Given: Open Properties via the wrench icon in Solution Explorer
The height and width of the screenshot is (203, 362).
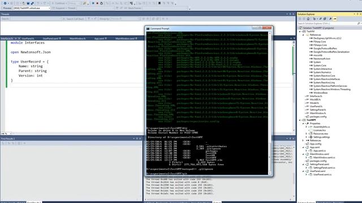Looking at the screenshot, I should 330,19.
